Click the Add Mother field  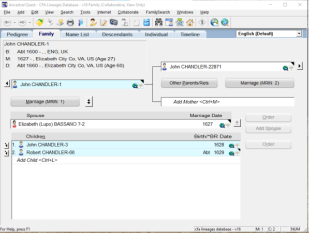(x=228, y=102)
